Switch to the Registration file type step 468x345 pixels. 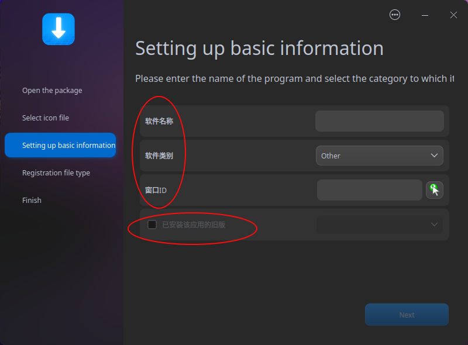pos(56,173)
